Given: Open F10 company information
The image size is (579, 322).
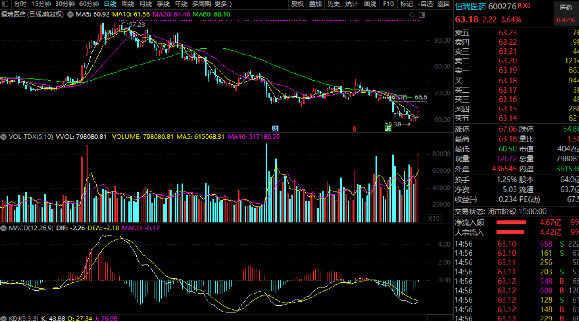Looking at the screenshot, I should tap(388, 4).
